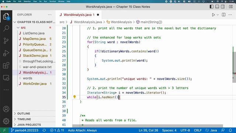Open the Terminal menu
236x133 pixels.
52,1
